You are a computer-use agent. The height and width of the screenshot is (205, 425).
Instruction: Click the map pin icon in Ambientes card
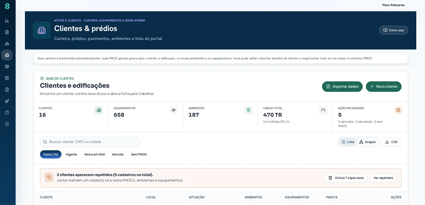[x=248, y=110]
